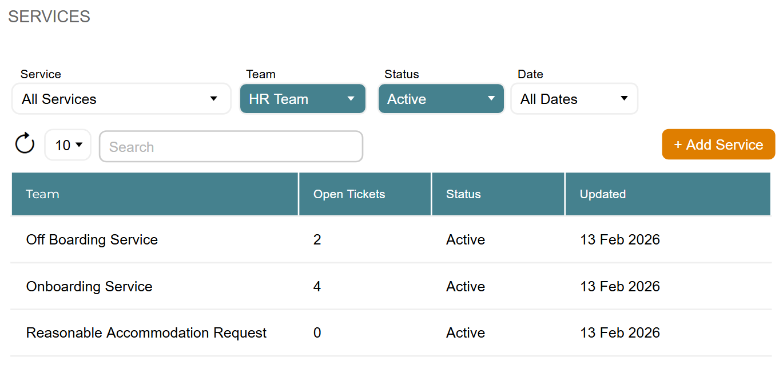Open the All Services dropdown
Screen dimensions: 779x369
(121, 98)
